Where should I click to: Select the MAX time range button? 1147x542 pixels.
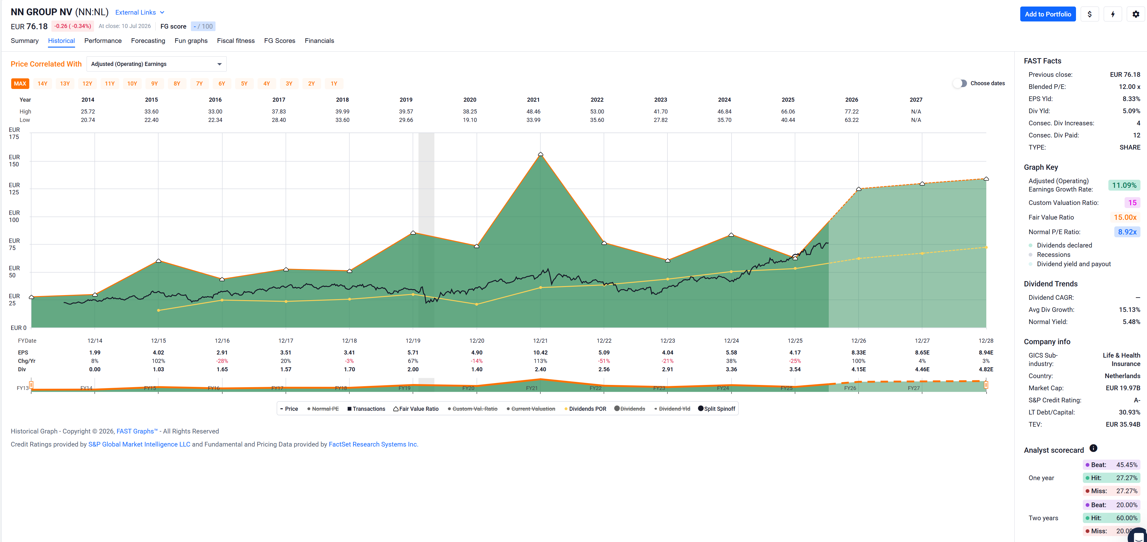[x=20, y=84]
